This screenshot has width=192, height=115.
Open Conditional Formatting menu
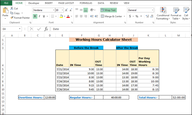tap(163, 13)
